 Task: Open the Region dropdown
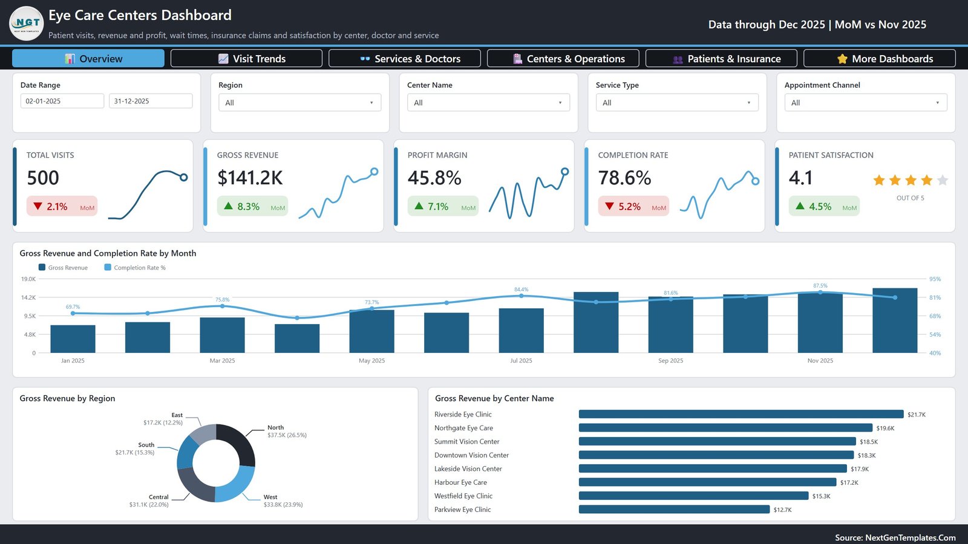300,103
